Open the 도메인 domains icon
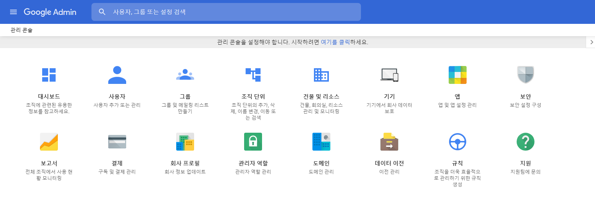Image resolution: width=595 pixels, height=211 pixels. tap(321, 142)
